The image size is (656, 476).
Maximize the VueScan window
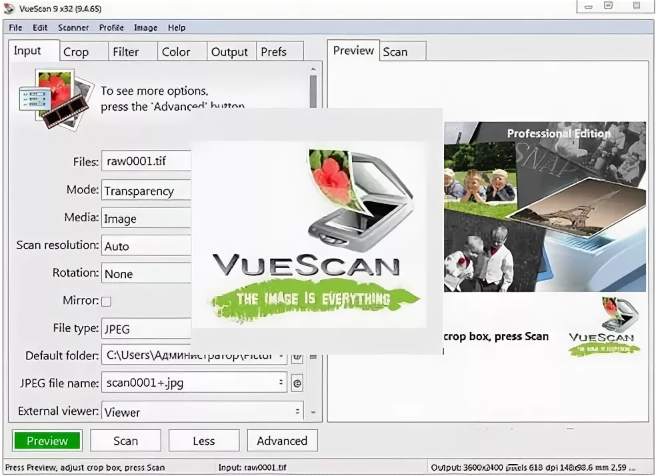[608, 6]
